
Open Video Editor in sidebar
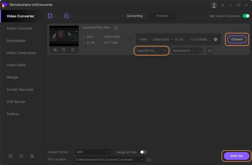pos(16,65)
